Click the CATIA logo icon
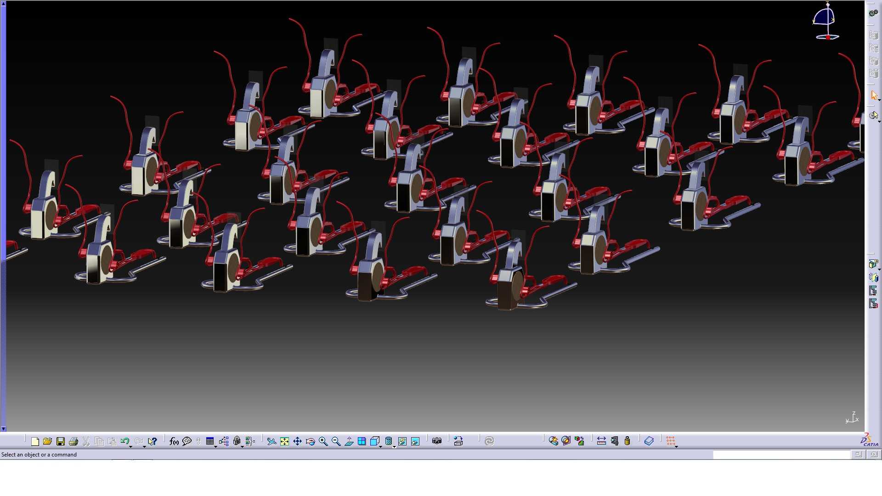The width and height of the screenshot is (882, 496). [x=869, y=440]
